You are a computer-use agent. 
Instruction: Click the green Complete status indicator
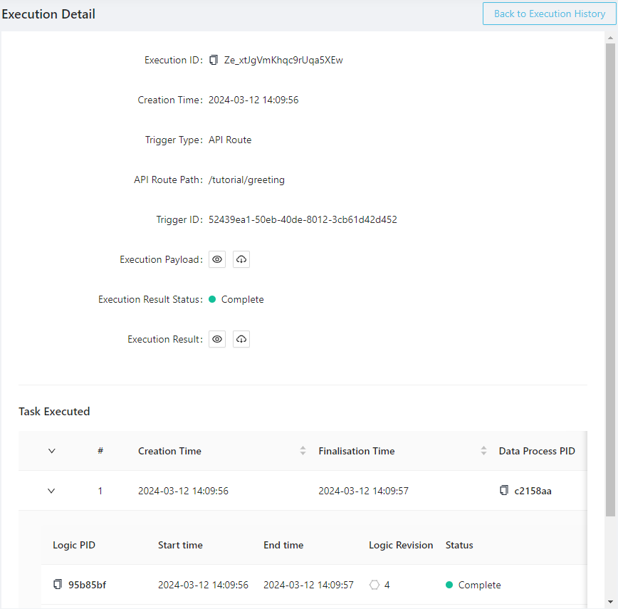point(212,300)
